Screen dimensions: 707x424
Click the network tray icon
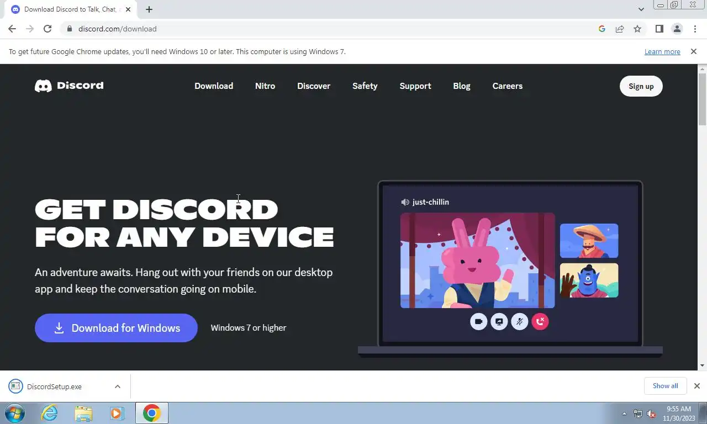click(x=638, y=414)
